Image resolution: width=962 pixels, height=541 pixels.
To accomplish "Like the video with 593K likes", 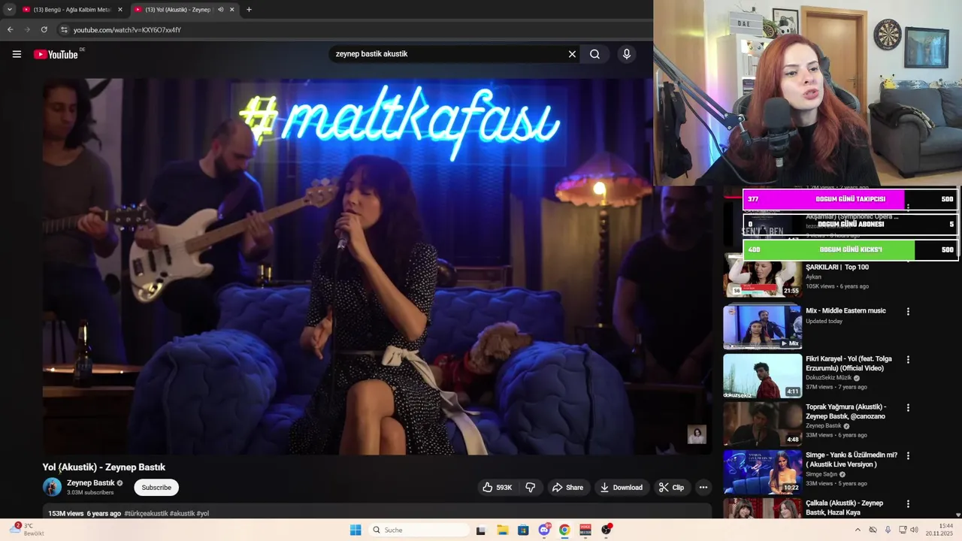I will click(497, 488).
